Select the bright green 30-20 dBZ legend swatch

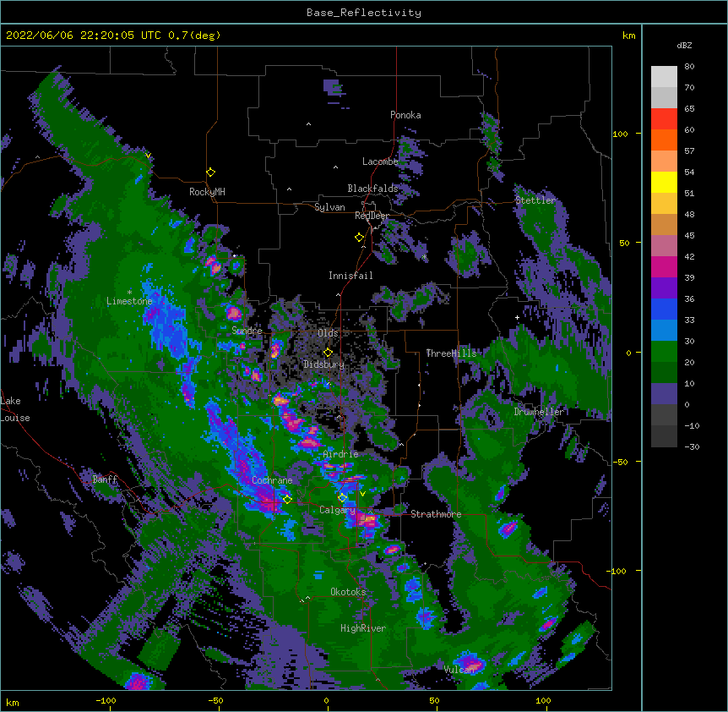pyautogui.click(x=664, y=352)
